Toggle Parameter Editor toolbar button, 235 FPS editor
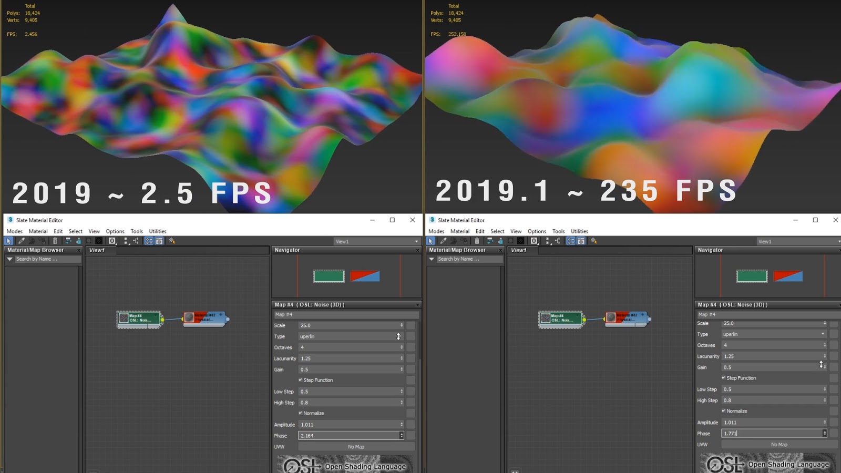Viewport: 841px width, 473px height. point(581,241)
